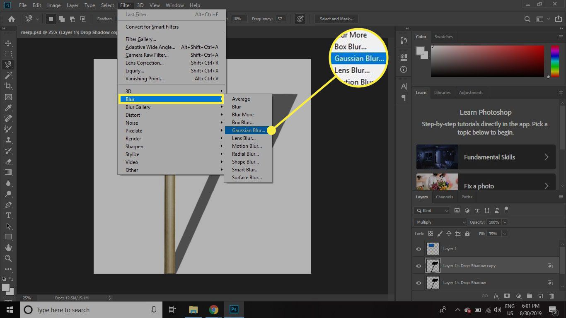Pick color in the Color panel field
The width and height of the screenshot is (566, 318).
(x=487, y=61)
